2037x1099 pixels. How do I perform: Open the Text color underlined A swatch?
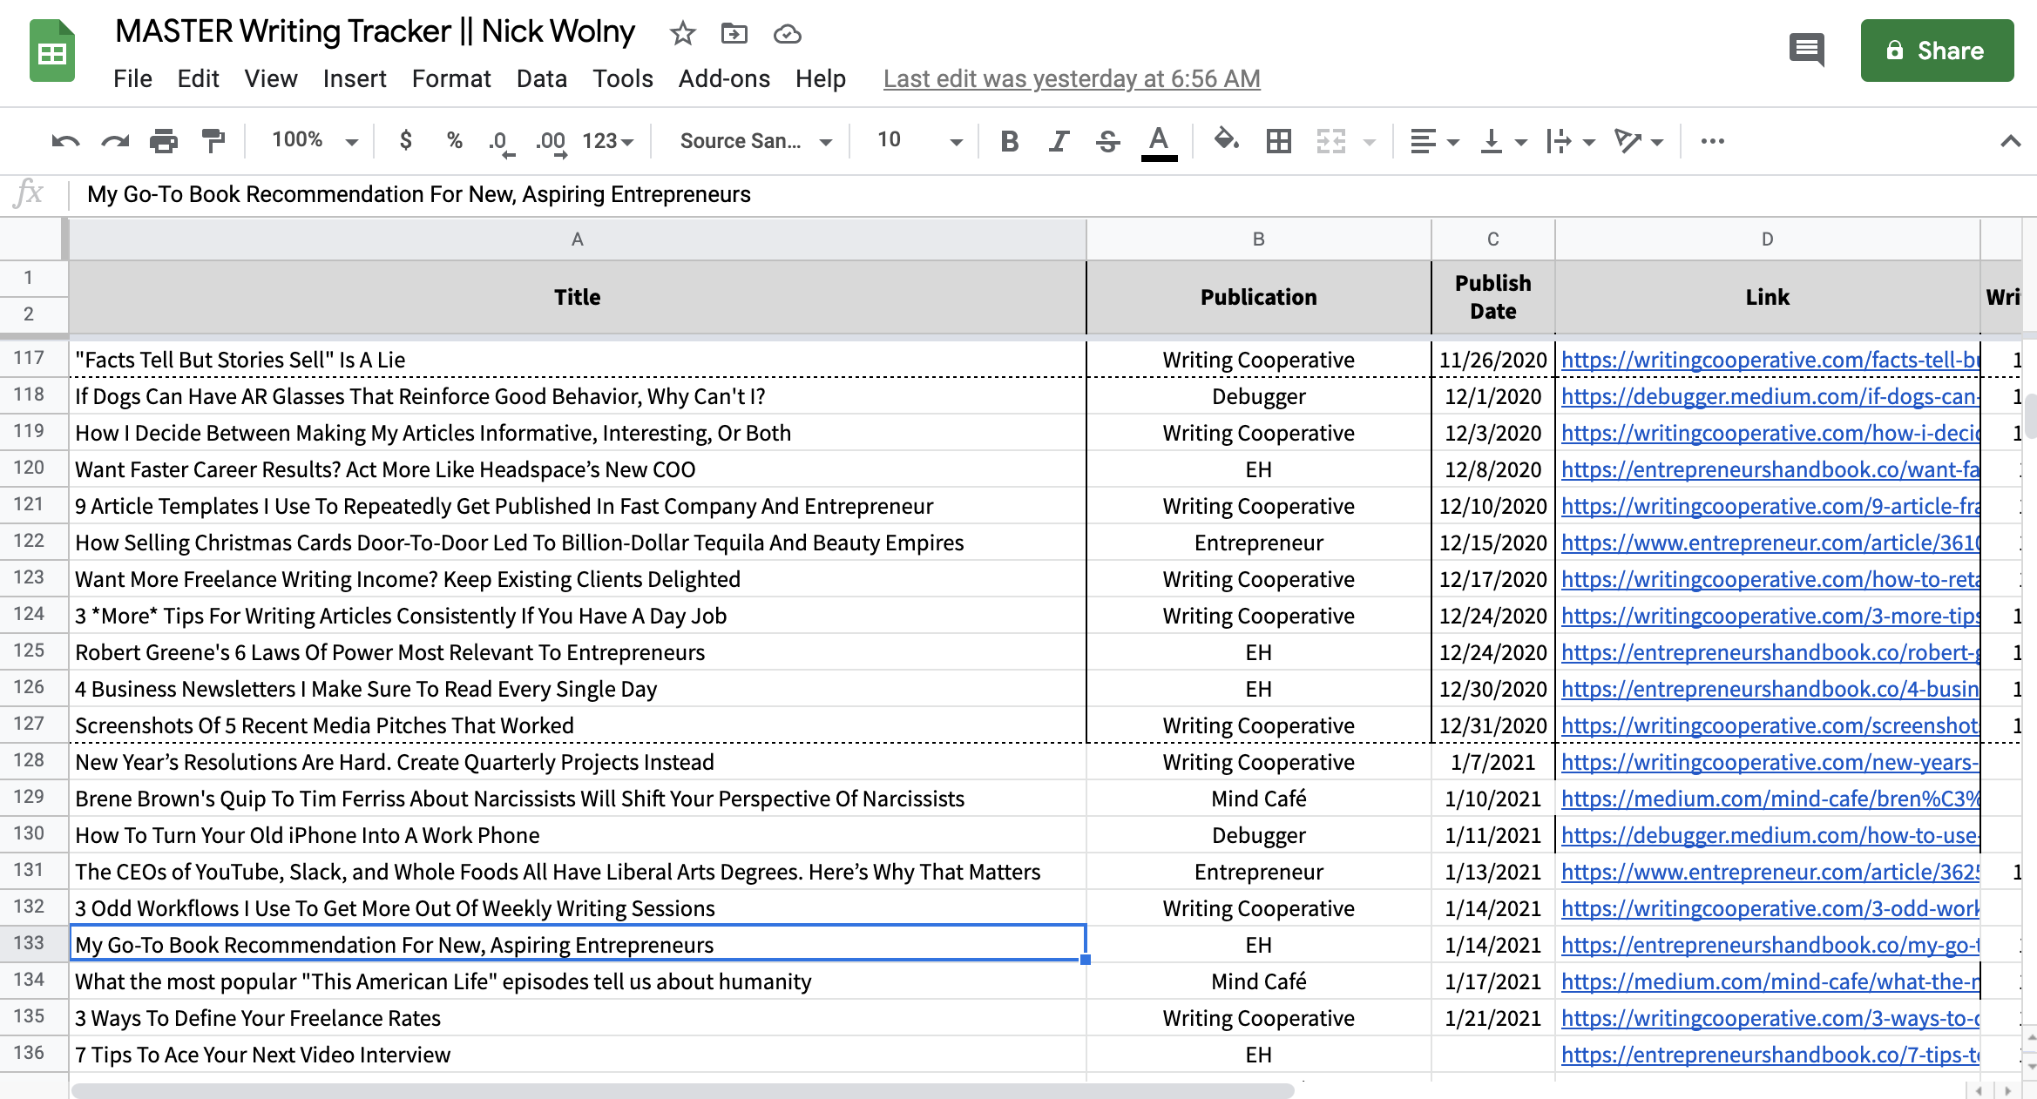pyautogui.click(x=1159, y=141)
